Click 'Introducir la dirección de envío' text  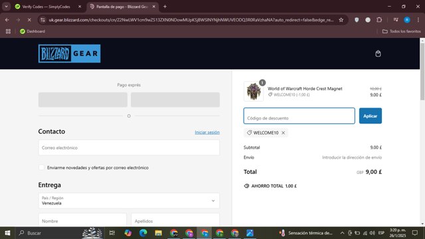click(352, 157)
